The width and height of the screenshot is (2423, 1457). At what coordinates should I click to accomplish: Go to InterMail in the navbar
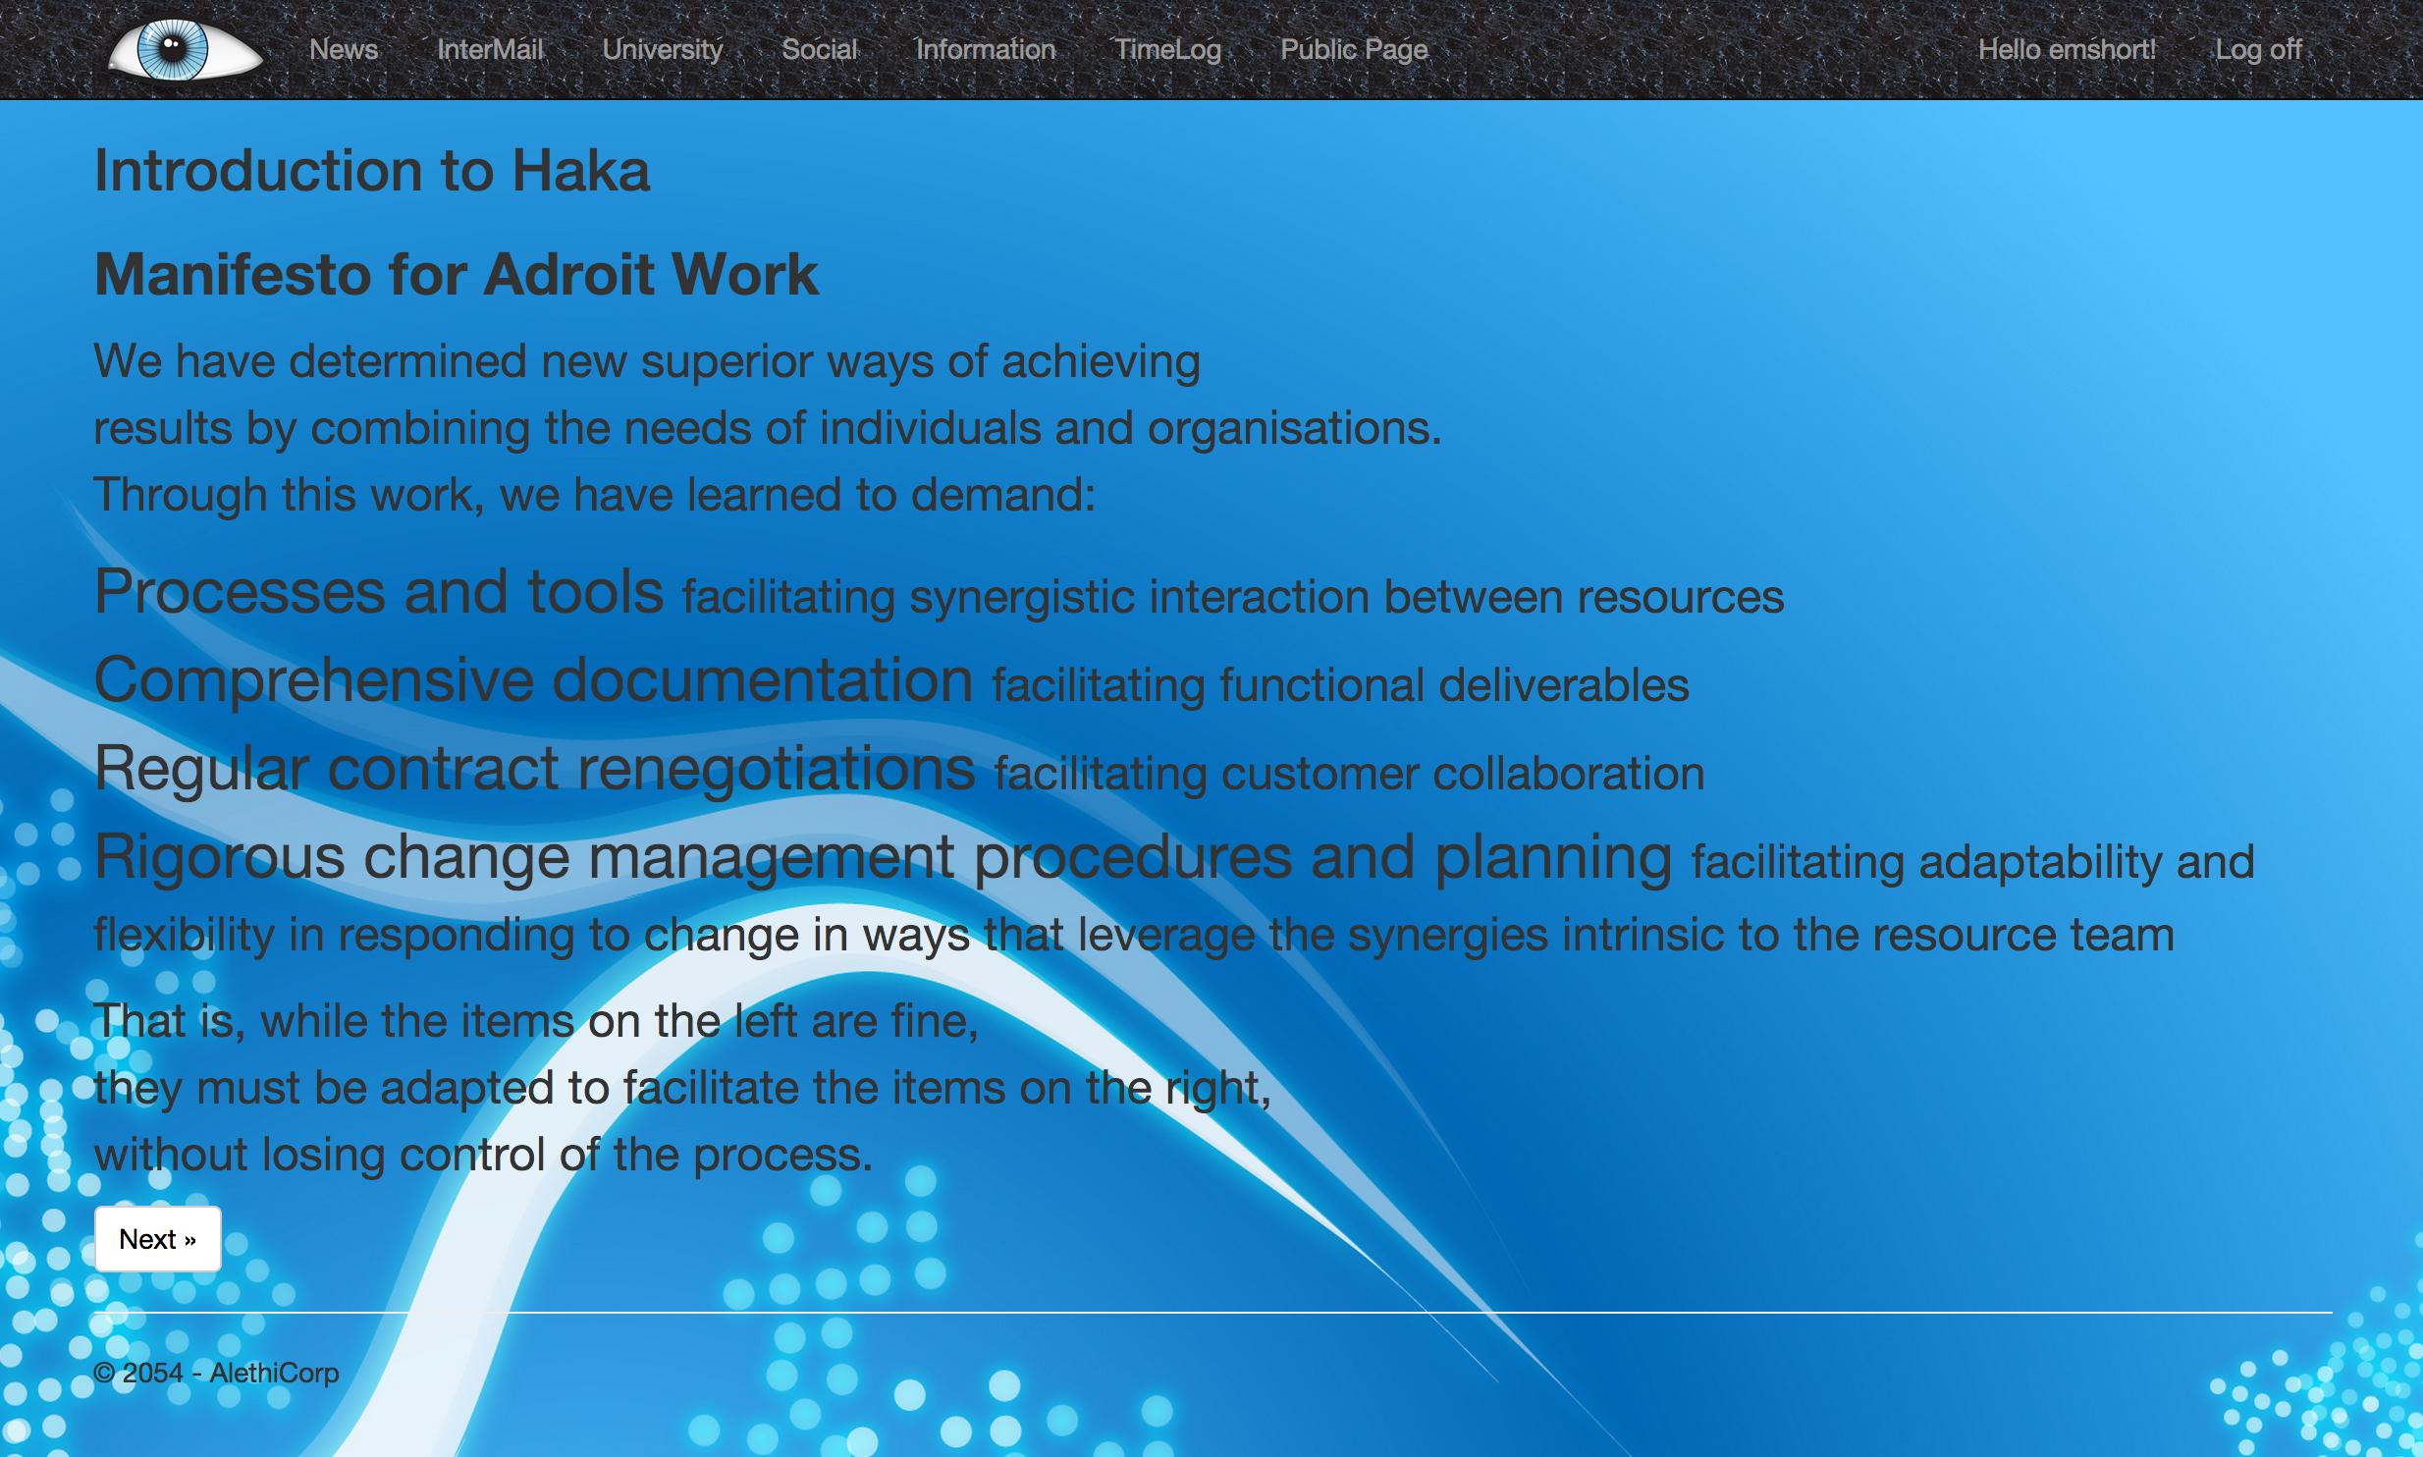tap(489, 49)
